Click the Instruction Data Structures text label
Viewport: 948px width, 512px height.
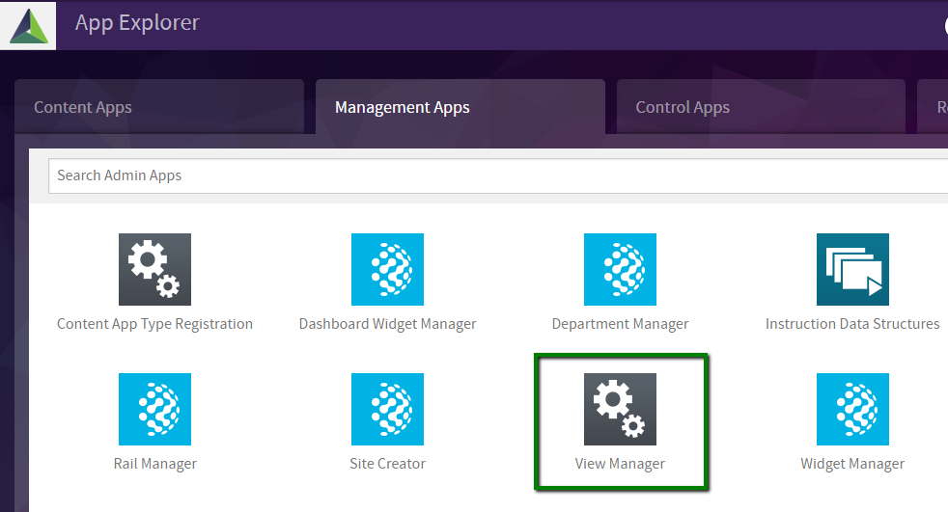point(852,324)
